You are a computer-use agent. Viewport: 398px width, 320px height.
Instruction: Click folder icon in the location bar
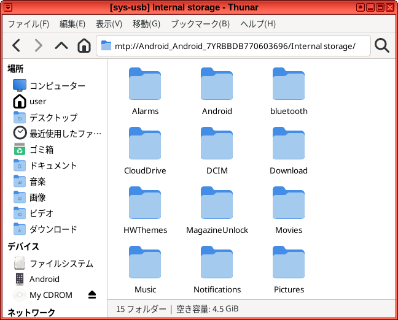(106, 46)
